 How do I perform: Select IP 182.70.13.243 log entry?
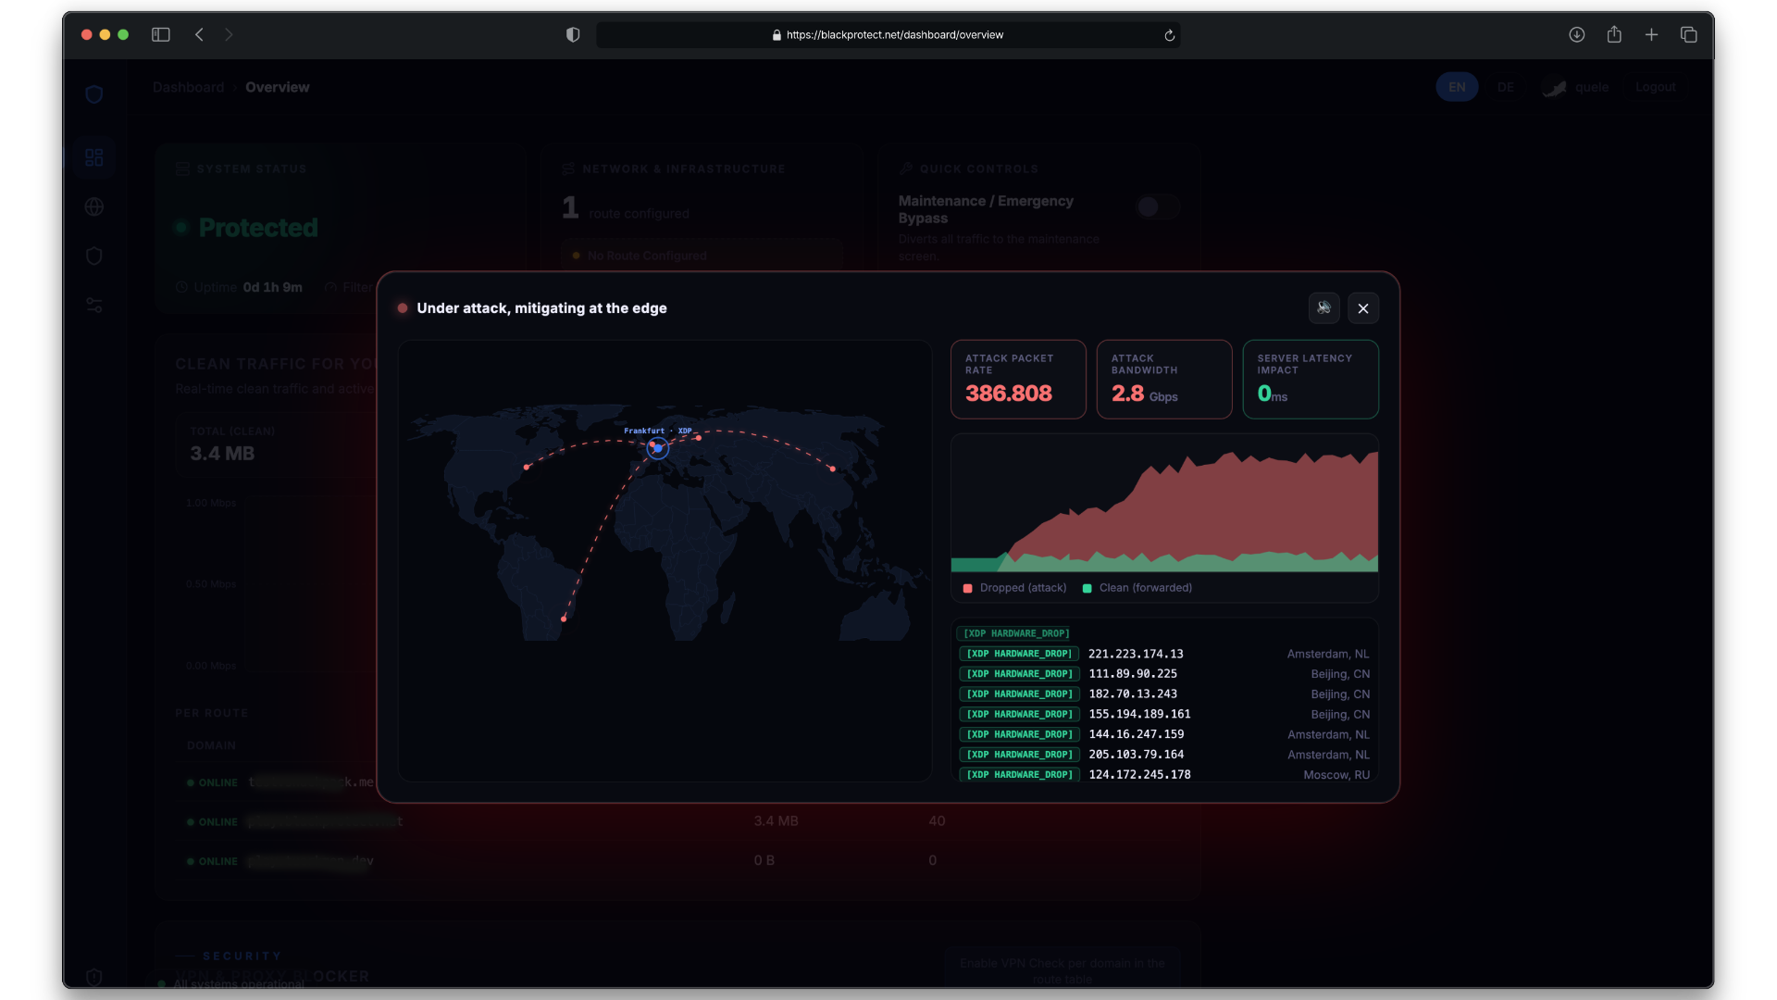[x=1164, y=694]
